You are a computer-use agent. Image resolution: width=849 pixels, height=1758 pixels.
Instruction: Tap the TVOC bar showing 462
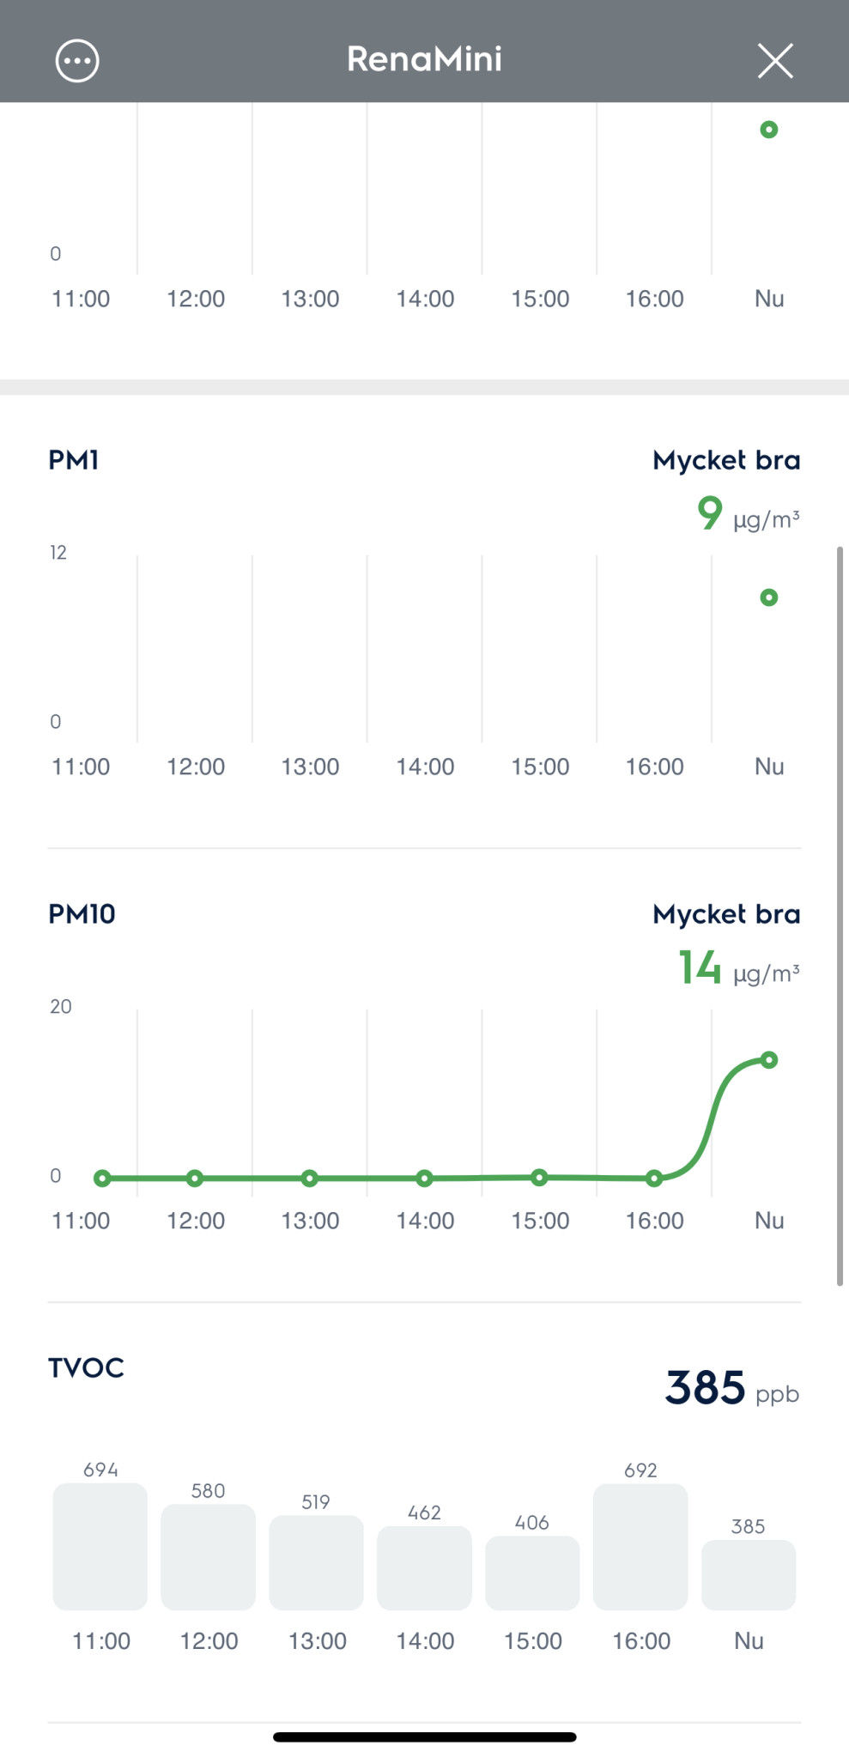click(424, 1567)
